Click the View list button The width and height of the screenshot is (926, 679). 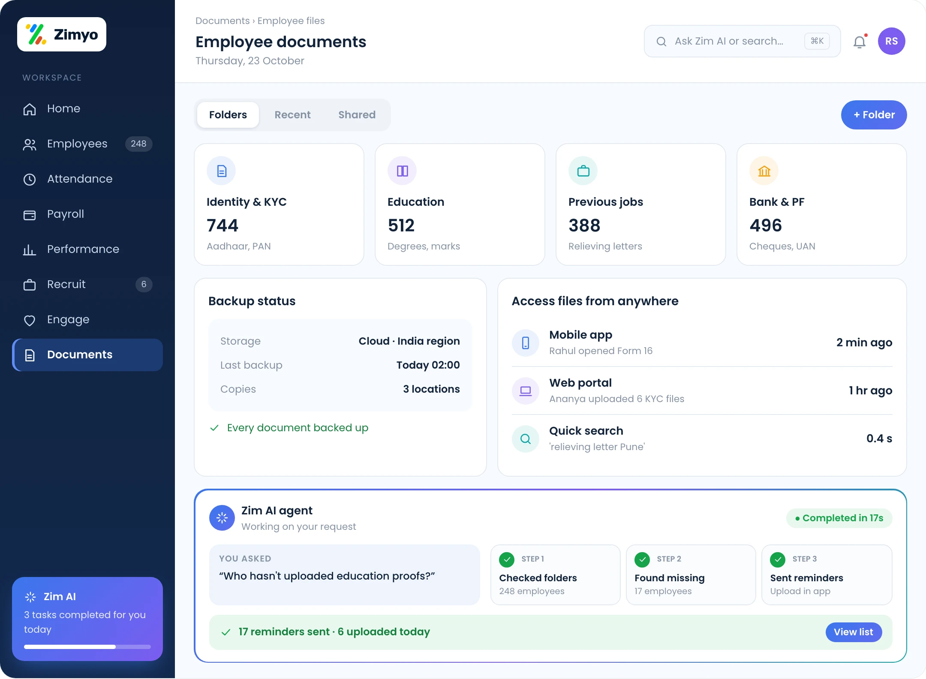[x=854, y=632]
